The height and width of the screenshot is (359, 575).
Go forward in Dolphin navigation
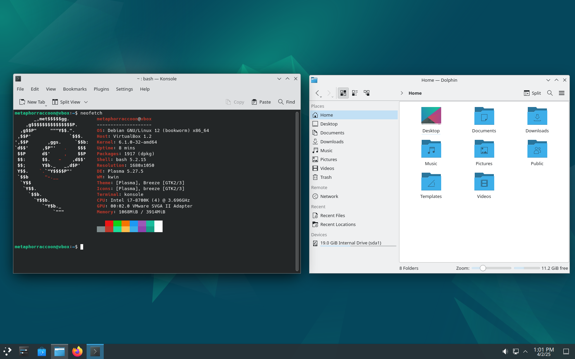coord(329,93)
